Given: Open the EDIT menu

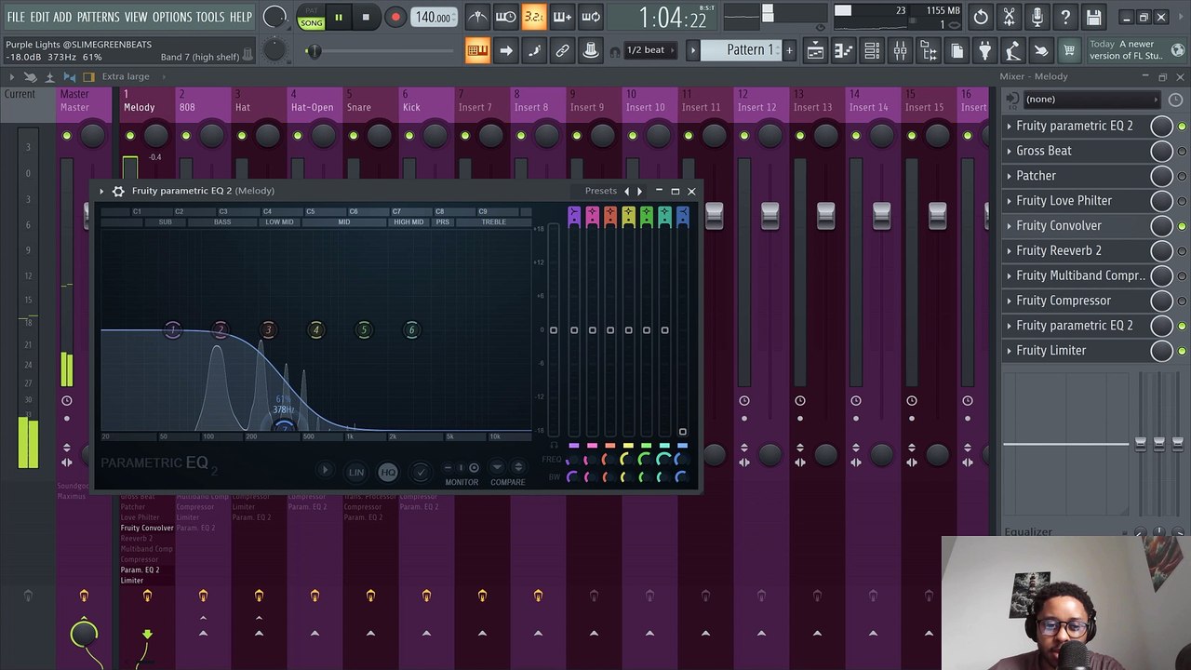Looking at the screenshot, I should tap(39, 17).
